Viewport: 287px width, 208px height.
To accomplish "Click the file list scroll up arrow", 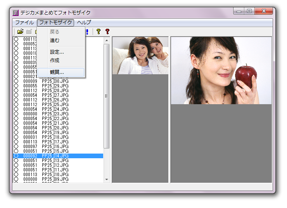I will (107, 40).
